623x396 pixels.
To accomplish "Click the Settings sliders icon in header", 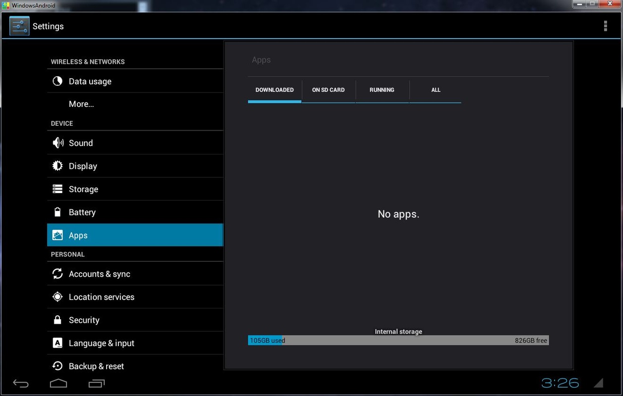I will (19, 26).
